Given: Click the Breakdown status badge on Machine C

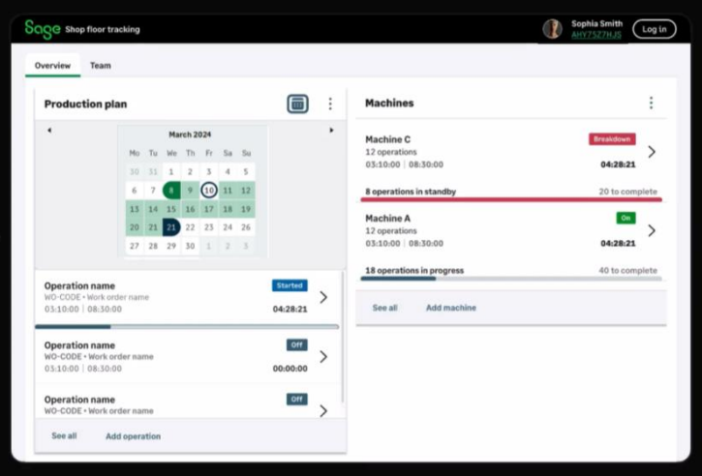Looking at the screenshot, I should pyautogui.click(x=612, y=139).
